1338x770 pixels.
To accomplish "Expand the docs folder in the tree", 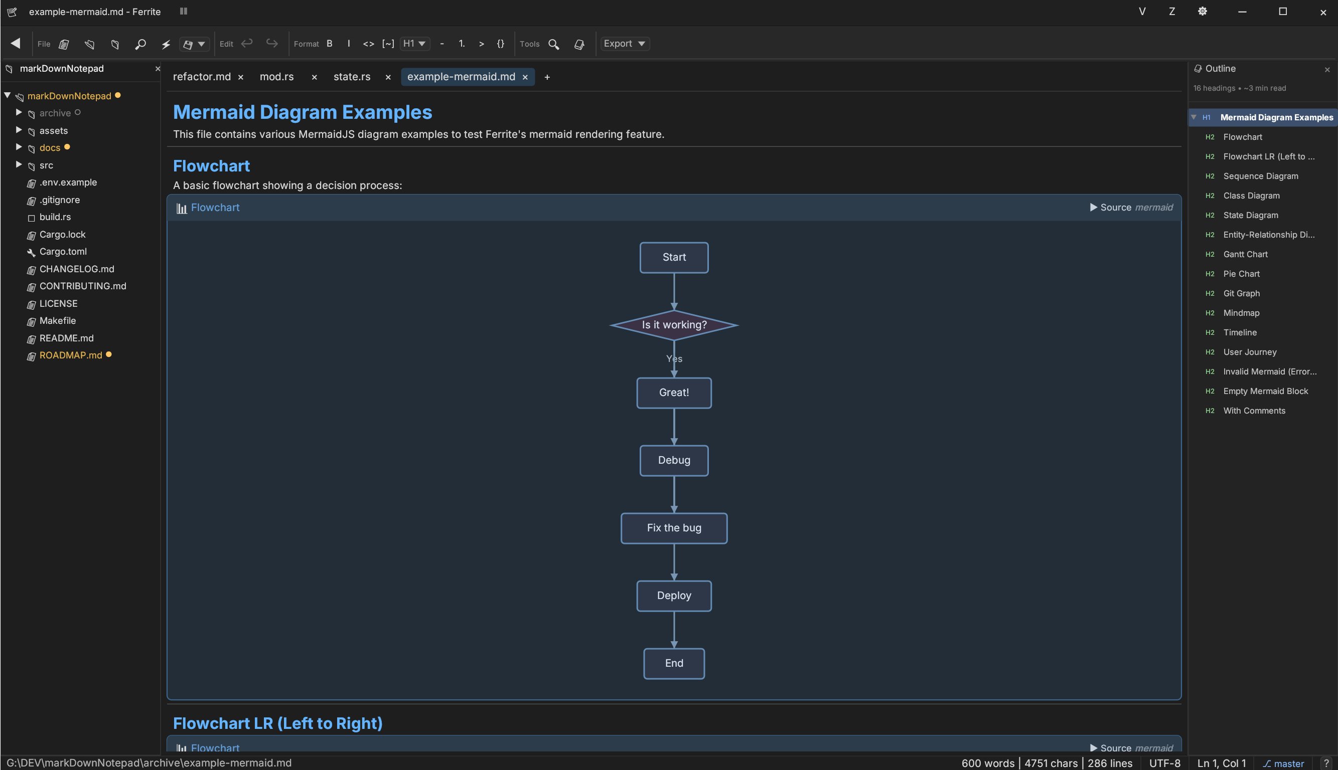I will pos(19,147).
